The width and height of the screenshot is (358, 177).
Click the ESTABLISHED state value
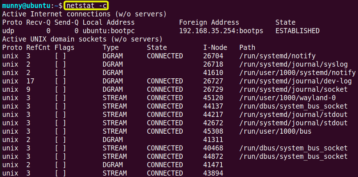297,31
